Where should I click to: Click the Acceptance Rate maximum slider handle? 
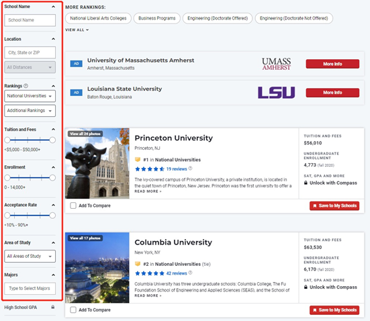point(52,216)
